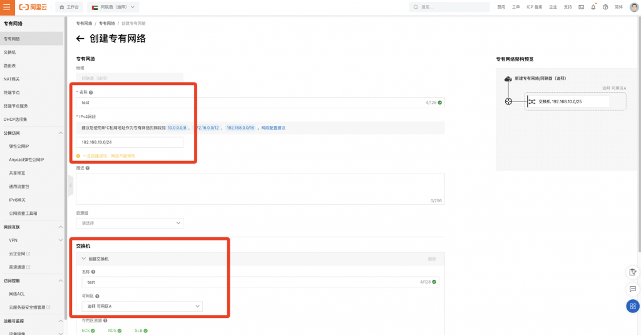
Task: Expand the VPN sidebar submenu
Action: click(x=61, y=240)
